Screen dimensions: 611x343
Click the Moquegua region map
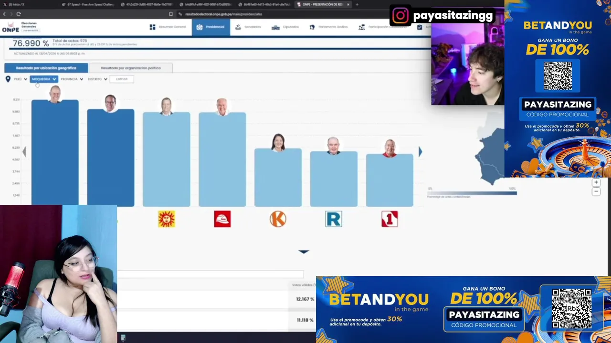[x=491, y=151]
